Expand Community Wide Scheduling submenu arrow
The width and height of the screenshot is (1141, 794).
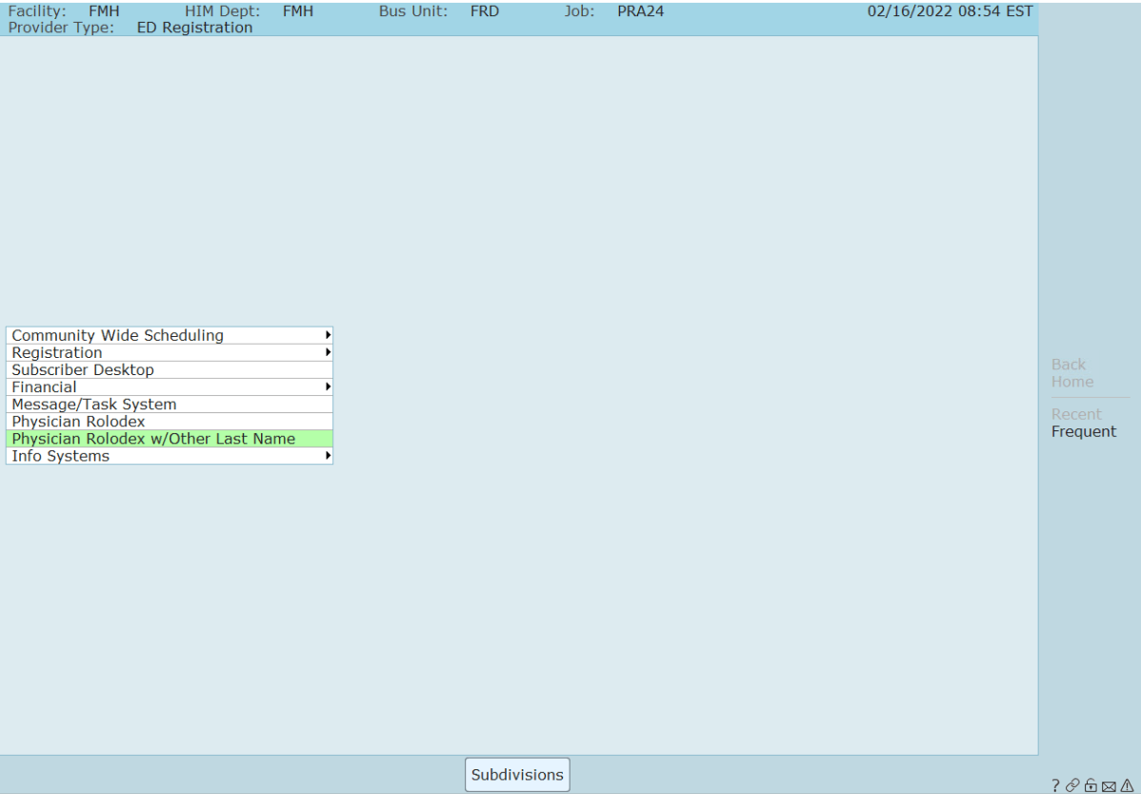329,335
